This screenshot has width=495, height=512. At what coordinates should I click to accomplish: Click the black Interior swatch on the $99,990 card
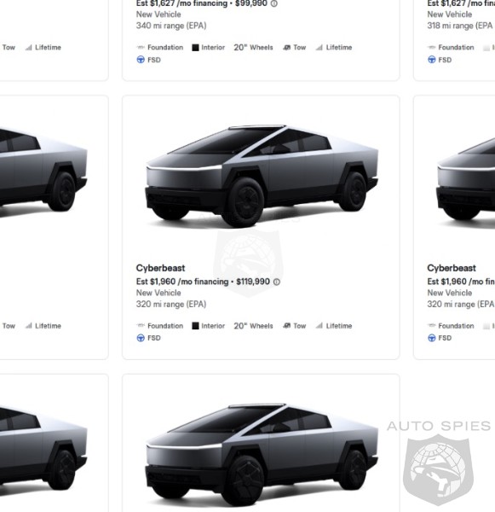click(195, 48)
